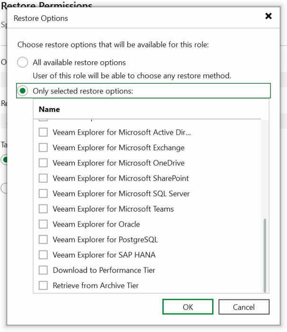Enable Veeam Explorer for SAP HANA
Image resolution: width=287 pixels, height=332 pixels.
click(x=43, y=255)
